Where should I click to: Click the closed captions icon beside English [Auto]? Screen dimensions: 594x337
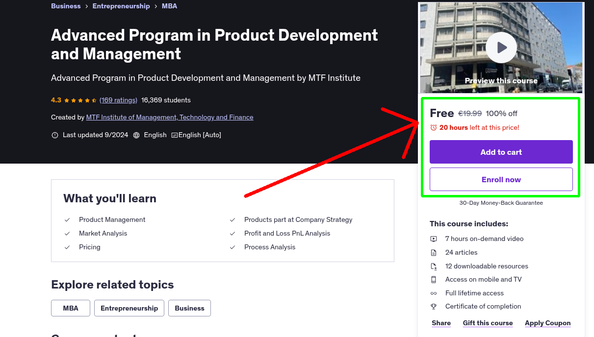coord(174,135)
